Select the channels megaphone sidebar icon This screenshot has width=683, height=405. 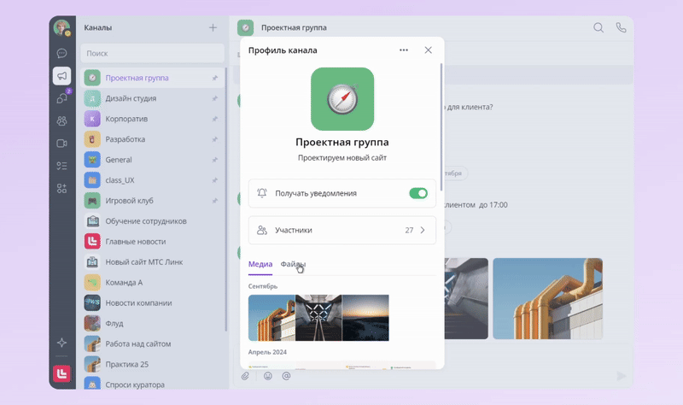click(61, 76)
